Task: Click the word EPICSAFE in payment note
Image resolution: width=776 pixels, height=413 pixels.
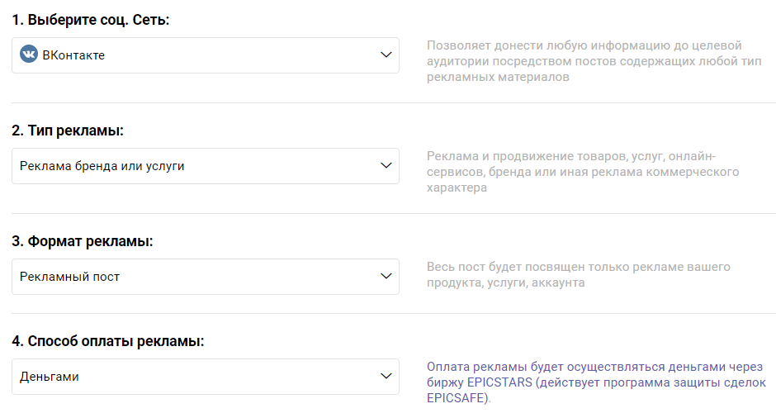Action: pyautogui.click(x=457, y=397)
